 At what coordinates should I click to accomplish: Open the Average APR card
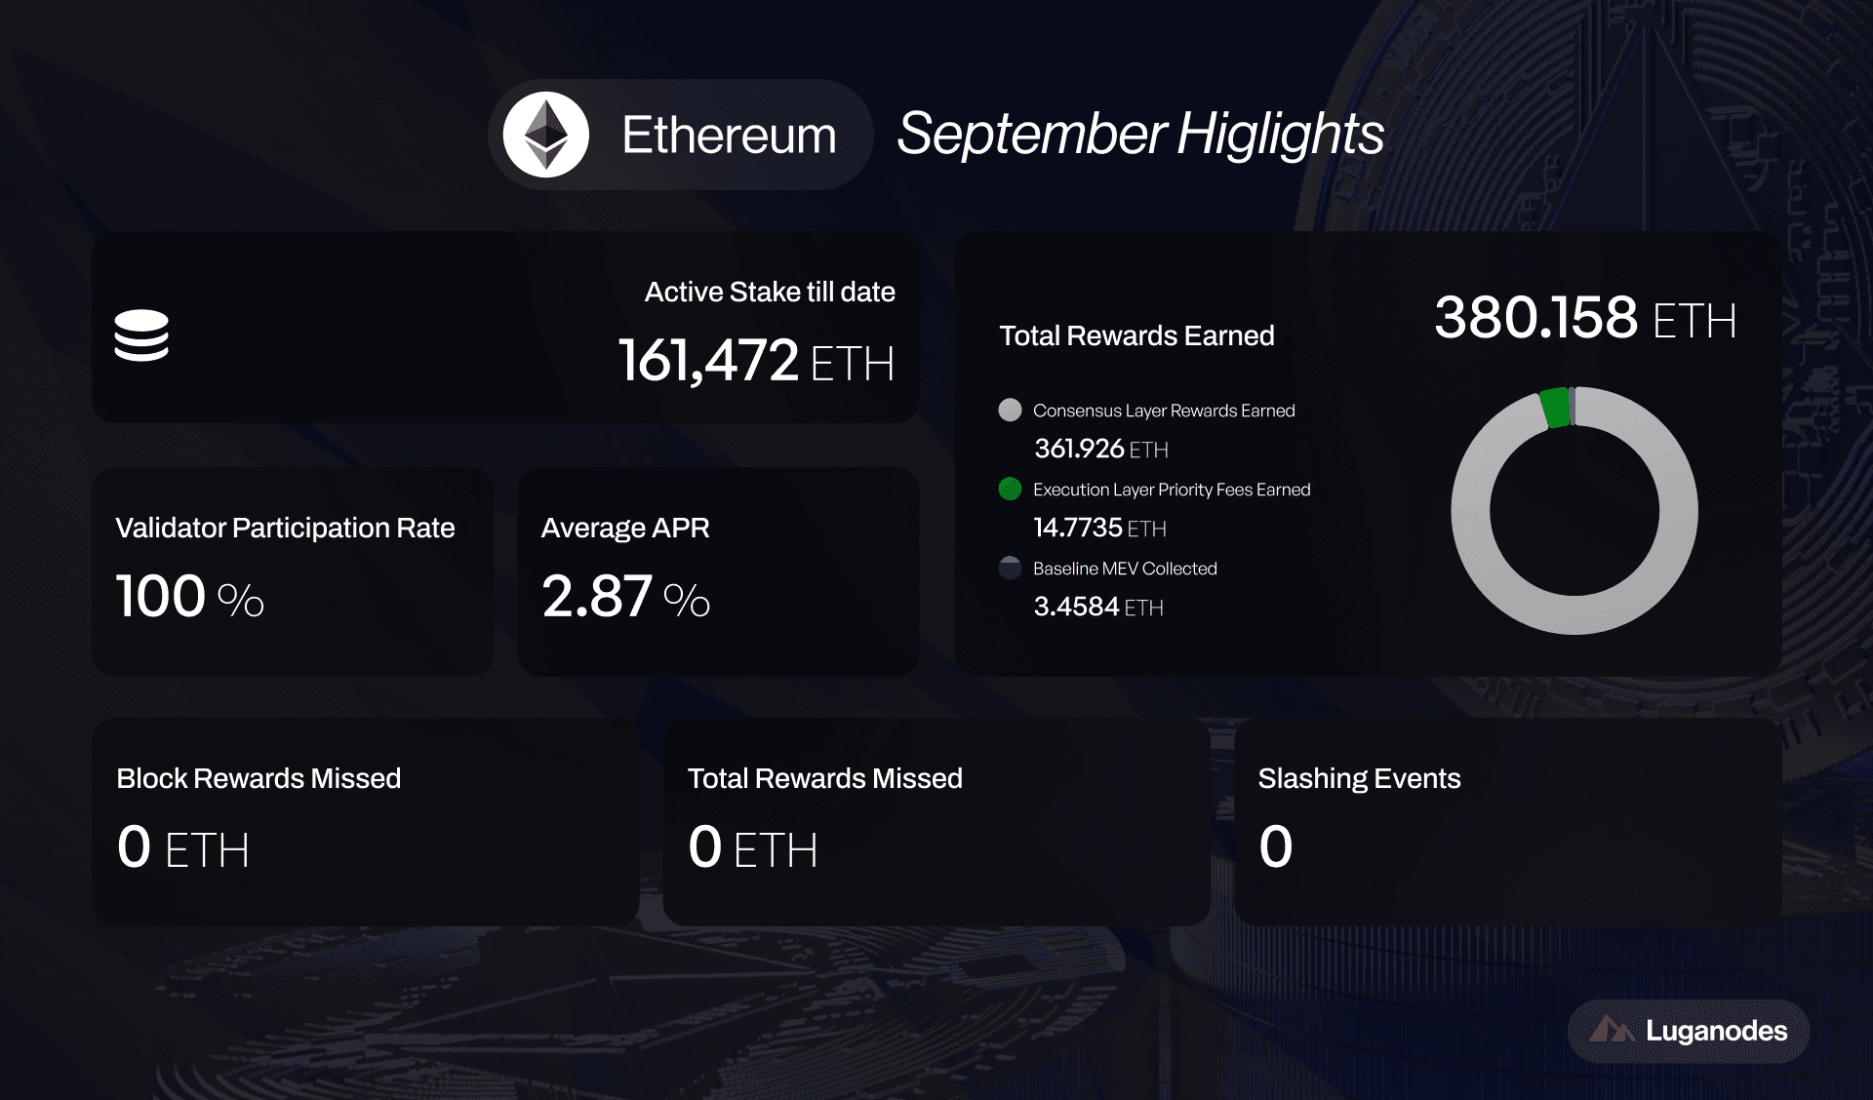(718, 571)
